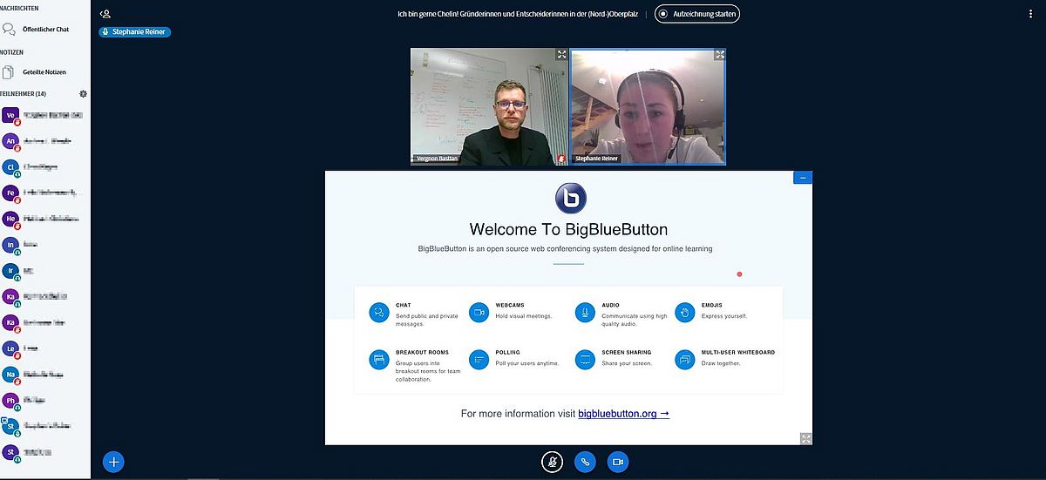Click the meeting title text
The height and width of the screenshot is (480, 1046).
(519, 14)
